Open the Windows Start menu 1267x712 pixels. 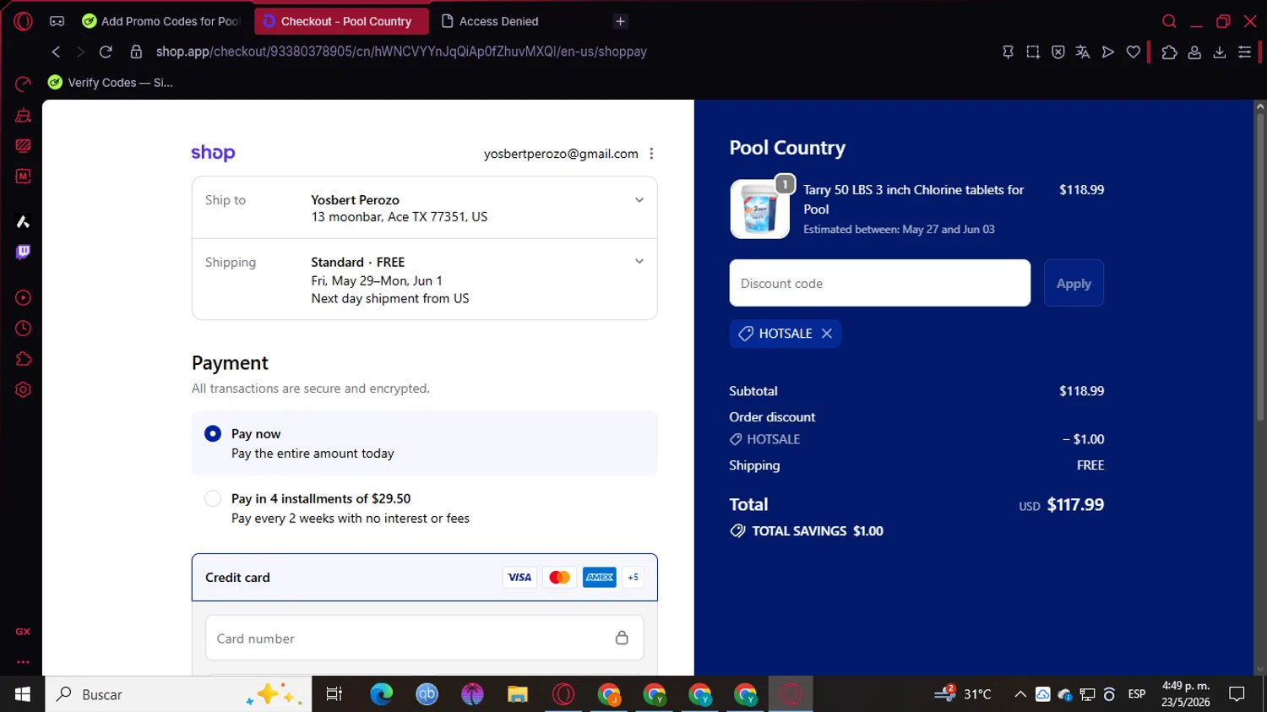(x=23, y=694)
